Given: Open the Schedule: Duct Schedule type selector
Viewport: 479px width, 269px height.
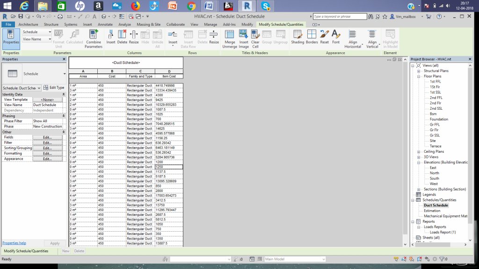Looking at the screenshot, I should point(22,88).
